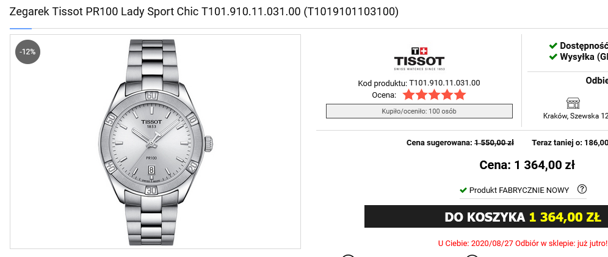
Task: Click the product title Zegarek Tissot PR100
Action: 203,12
